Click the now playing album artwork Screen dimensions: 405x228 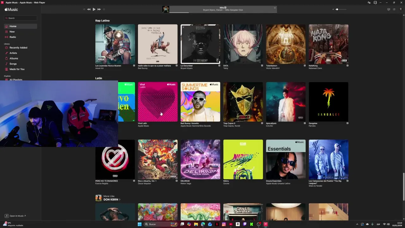tap(165, 9)
